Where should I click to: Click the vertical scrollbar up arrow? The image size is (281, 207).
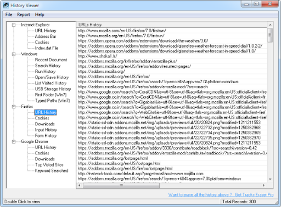click(270, 25)
